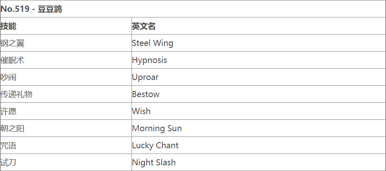Click the 吵闹 skill cell
Image resolution: width=386 pixels, height=171 pixels.
coord(9,77)
